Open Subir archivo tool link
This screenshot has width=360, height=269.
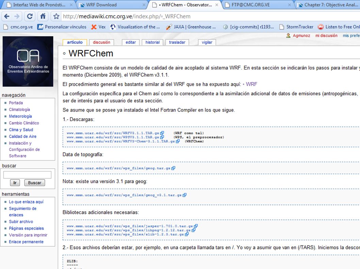pos(21,222)
